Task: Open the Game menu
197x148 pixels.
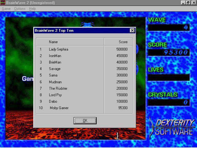Action: pos(6,9)
